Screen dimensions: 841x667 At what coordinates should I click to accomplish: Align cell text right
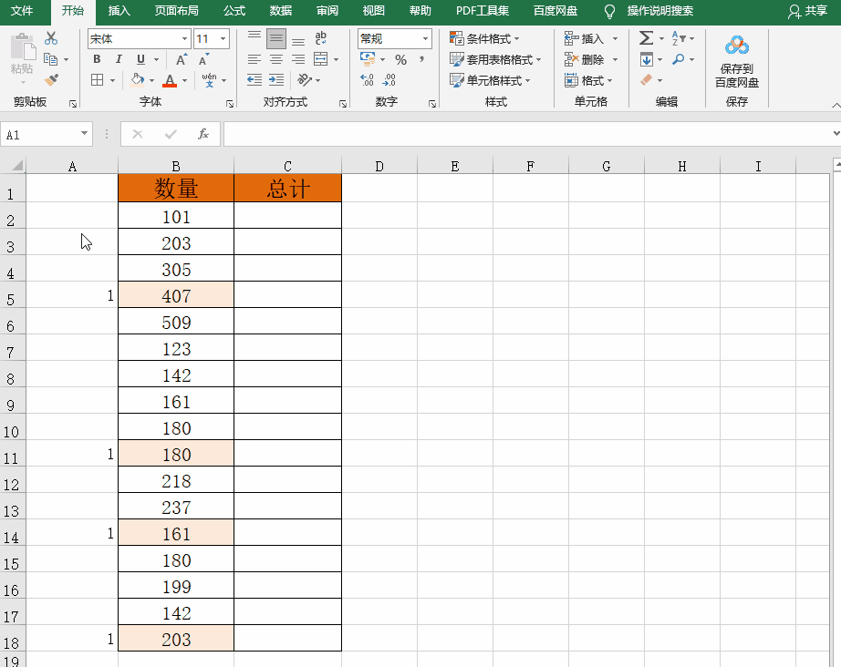coord(298,59)
